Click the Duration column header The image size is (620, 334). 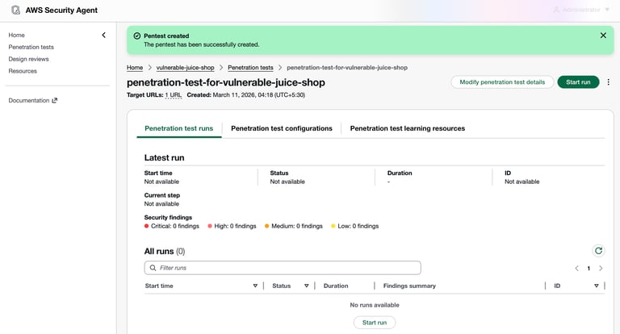[336, 286]
